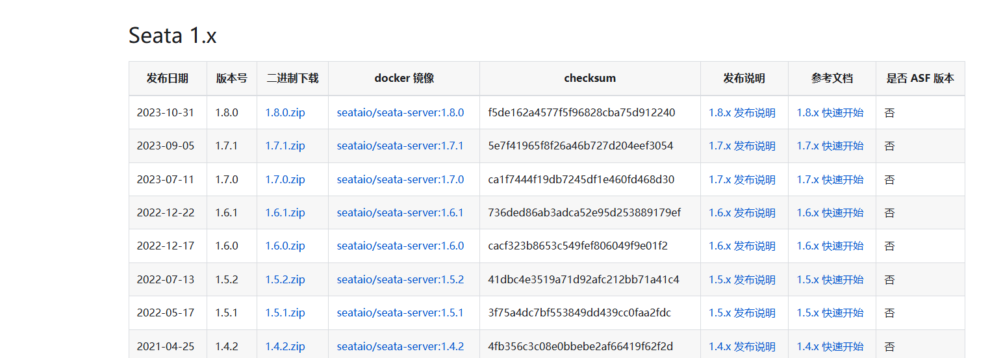Image resolution: width=990 pixels, height=358 pixels.
Task: Follow the seataio/seata-server:1.6.0 docker link
Action: coord(400,246)
